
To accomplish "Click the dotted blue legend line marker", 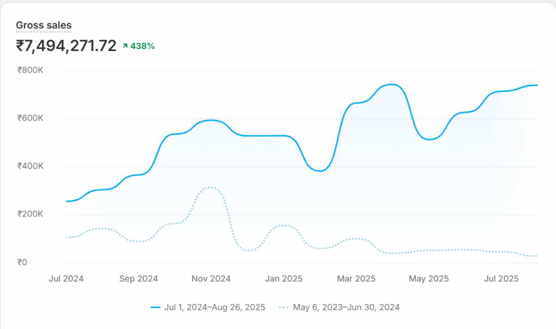I will point(283,307).
